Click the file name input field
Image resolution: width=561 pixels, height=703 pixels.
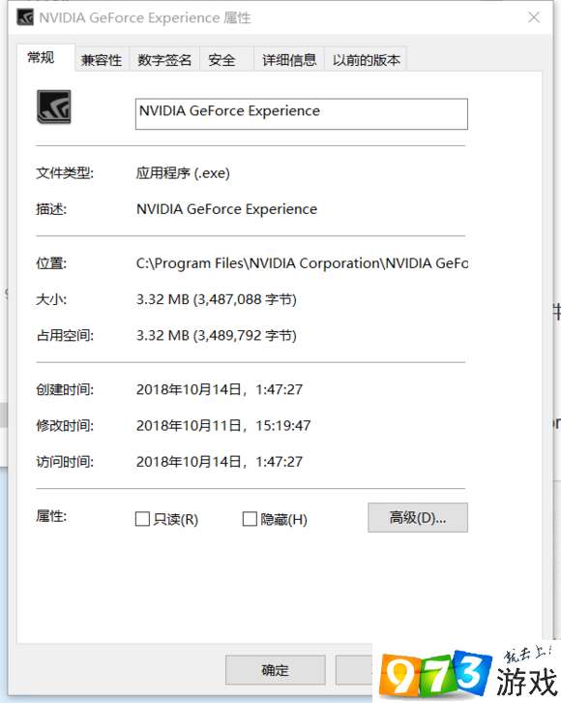(x=302, y=114)
